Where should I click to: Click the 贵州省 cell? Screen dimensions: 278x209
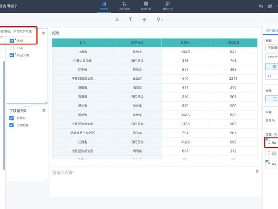click(82, 115)
